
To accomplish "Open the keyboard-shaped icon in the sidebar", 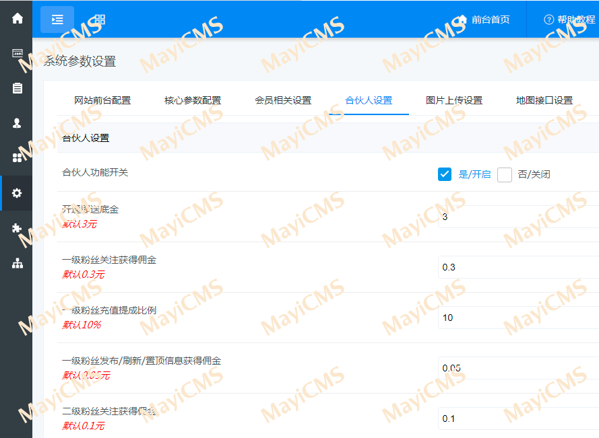I will tap(17, 53).
